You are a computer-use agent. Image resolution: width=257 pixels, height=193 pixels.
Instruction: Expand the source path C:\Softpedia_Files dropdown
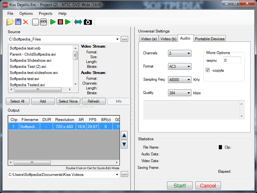pyautogui.click(x=117, y=39)
